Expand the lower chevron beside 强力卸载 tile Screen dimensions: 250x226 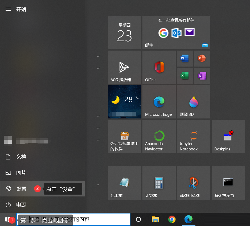98,140
